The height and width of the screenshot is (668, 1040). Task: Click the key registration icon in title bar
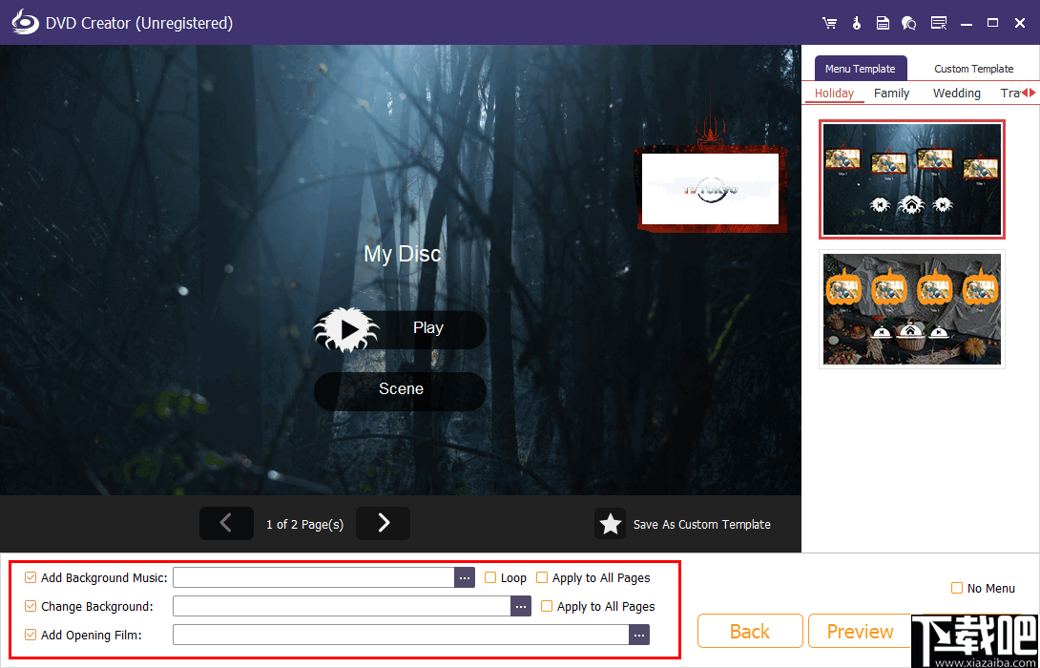(x=856, y=22)
